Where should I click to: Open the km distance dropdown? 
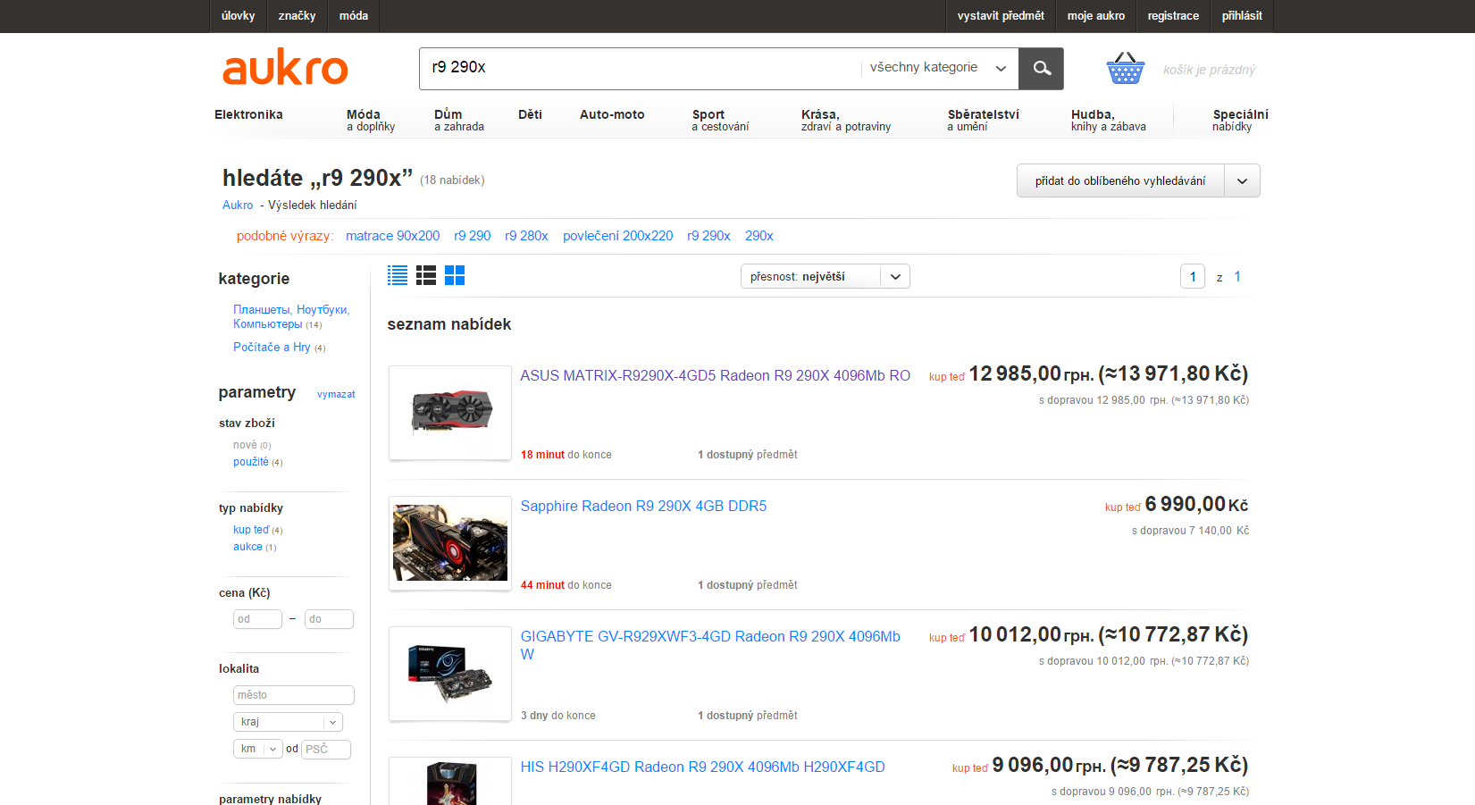(x=258, y=749)
